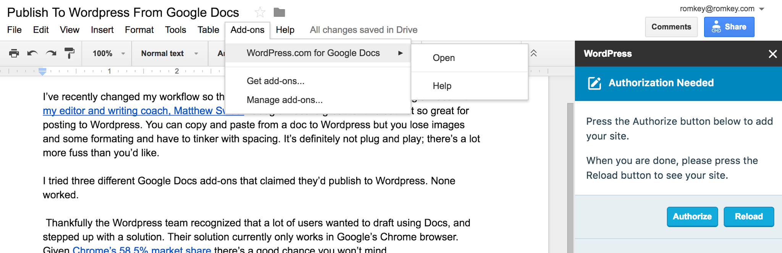Select Get add-ons... menu entry
The width and height of the screenshot is (782, 253).
[318, 81]
